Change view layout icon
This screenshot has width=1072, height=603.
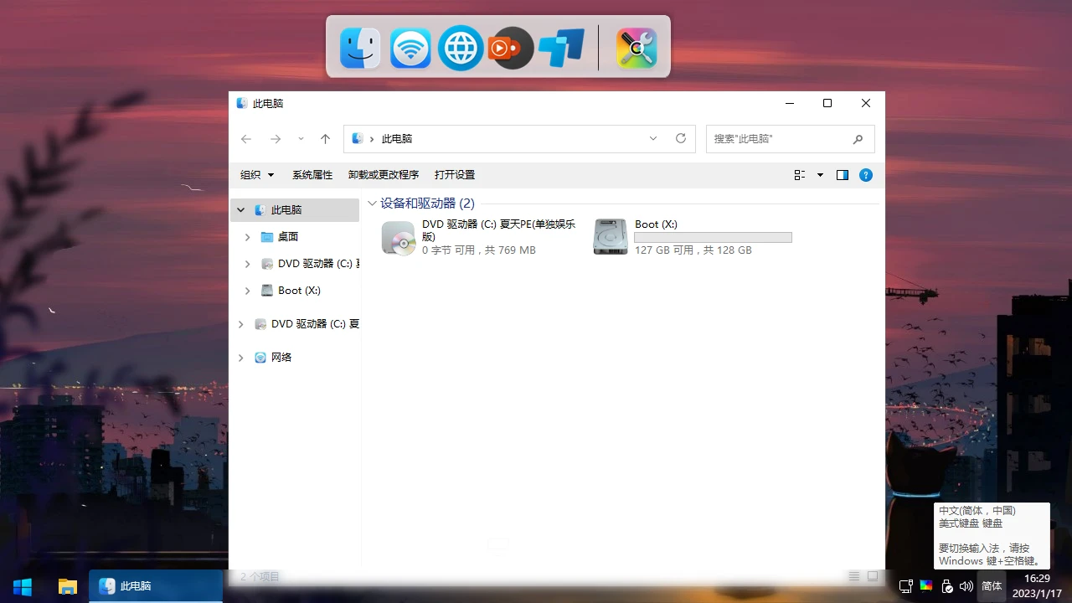[800, 175]
